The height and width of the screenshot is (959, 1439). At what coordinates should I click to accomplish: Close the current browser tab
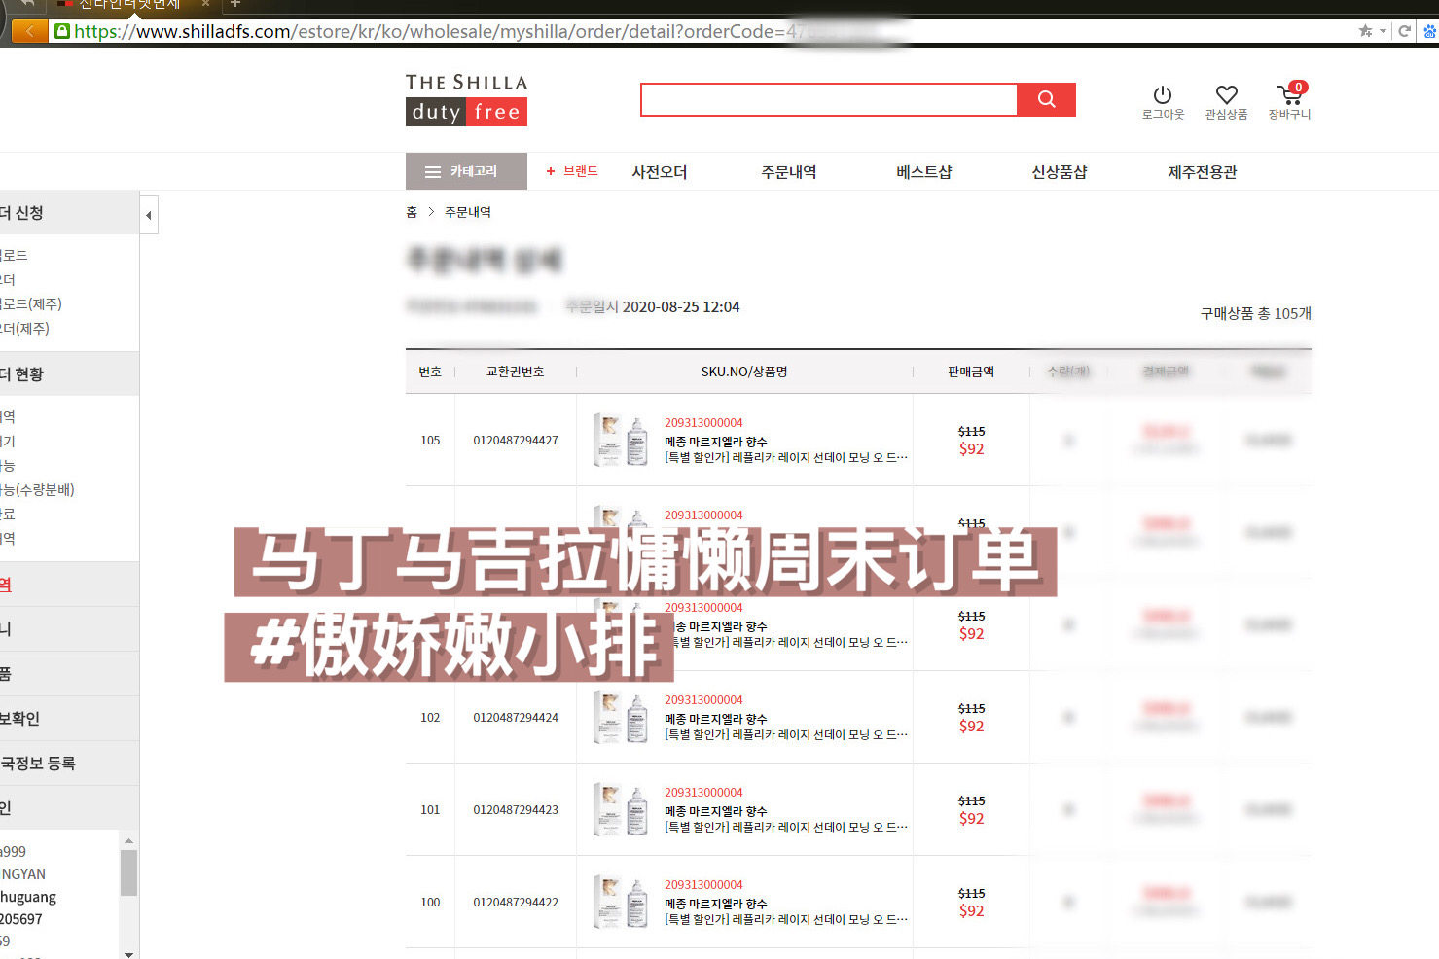click(205, 4)
